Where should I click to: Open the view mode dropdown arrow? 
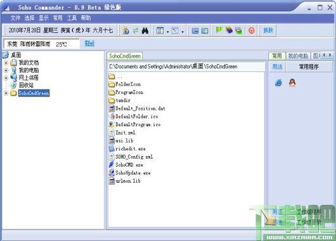coord(183,32)
